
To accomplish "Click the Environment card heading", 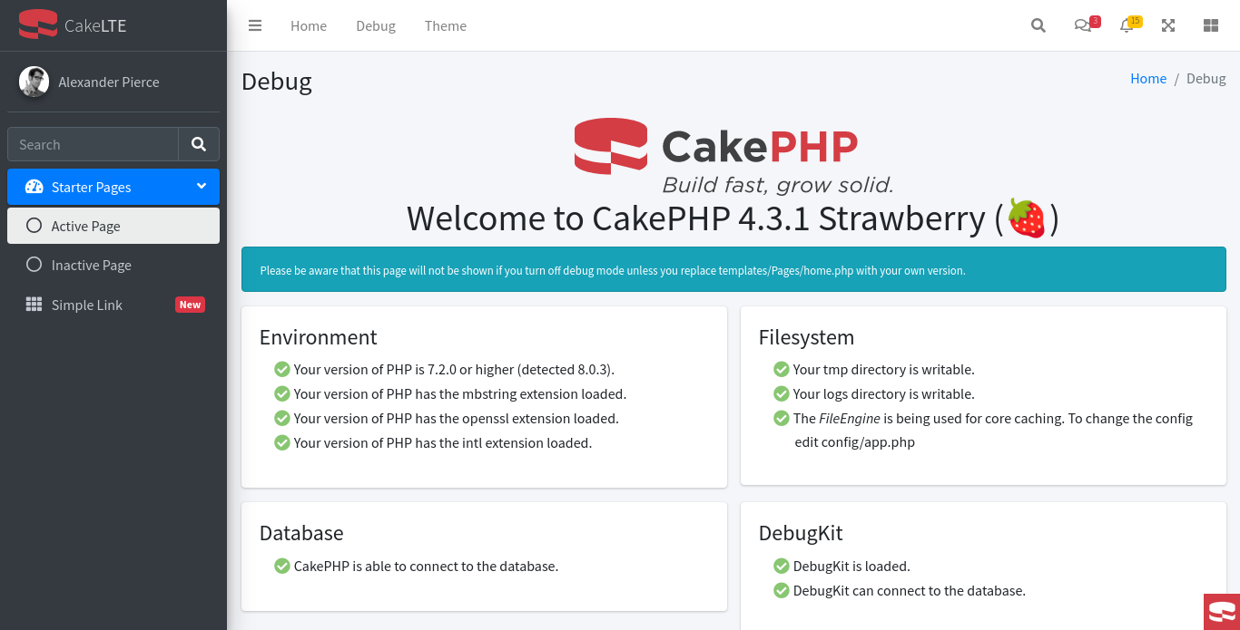I will coord(319,337).
